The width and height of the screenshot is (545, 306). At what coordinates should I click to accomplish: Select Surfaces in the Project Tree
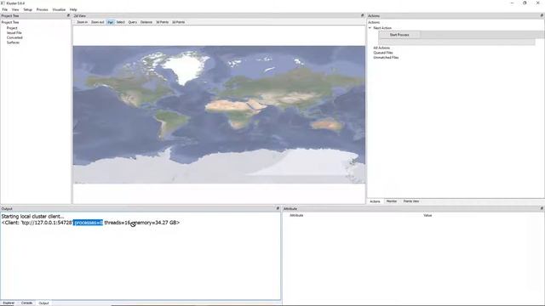(13, 42)
